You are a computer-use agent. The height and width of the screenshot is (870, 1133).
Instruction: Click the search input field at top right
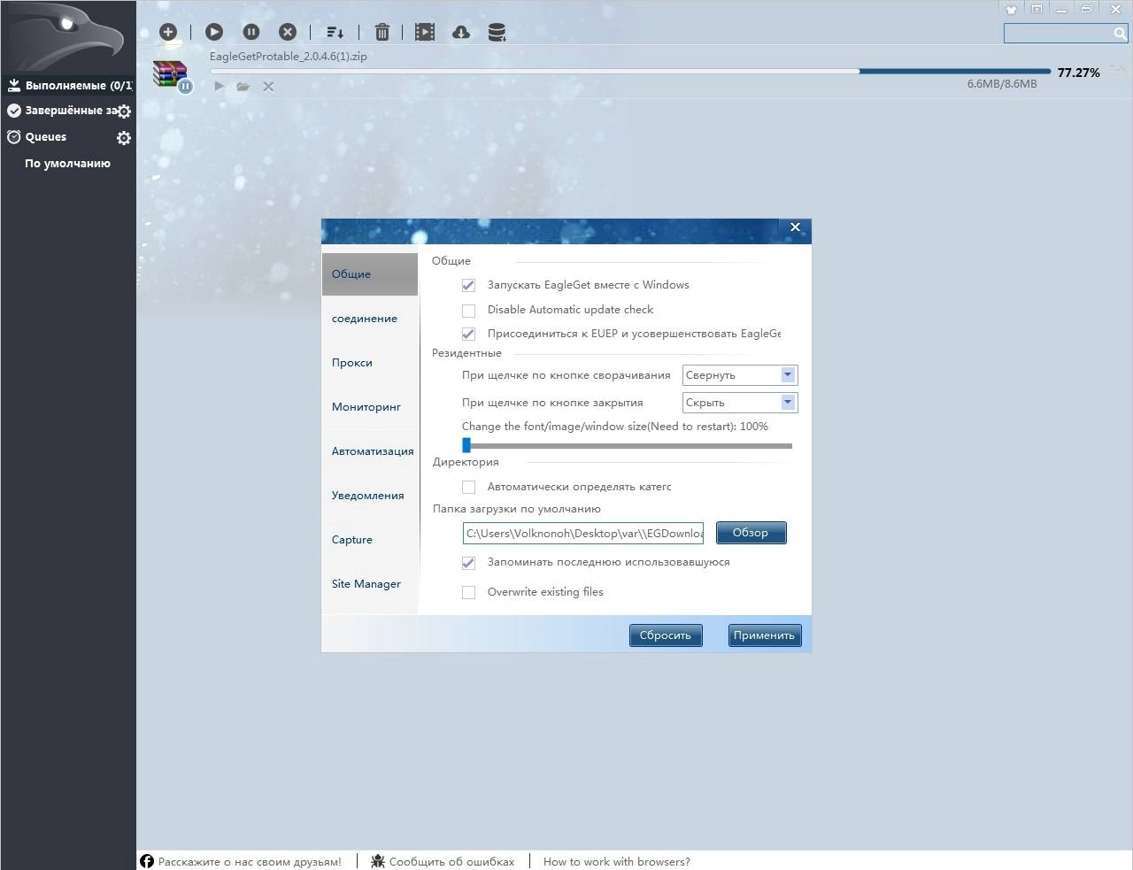point(1059,33)
